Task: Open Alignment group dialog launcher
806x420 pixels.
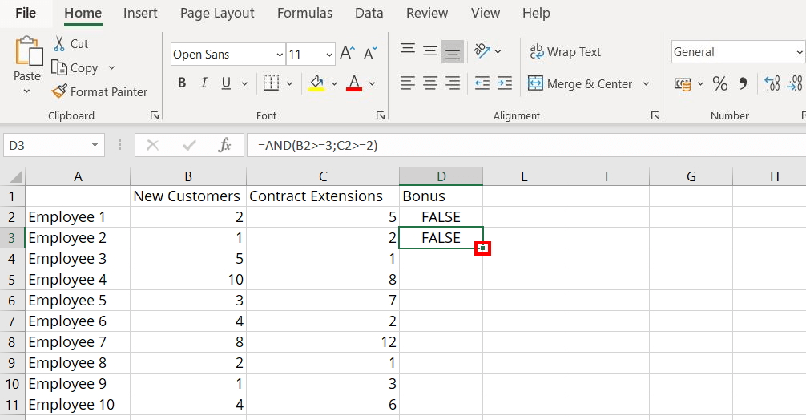Action: 655,115
